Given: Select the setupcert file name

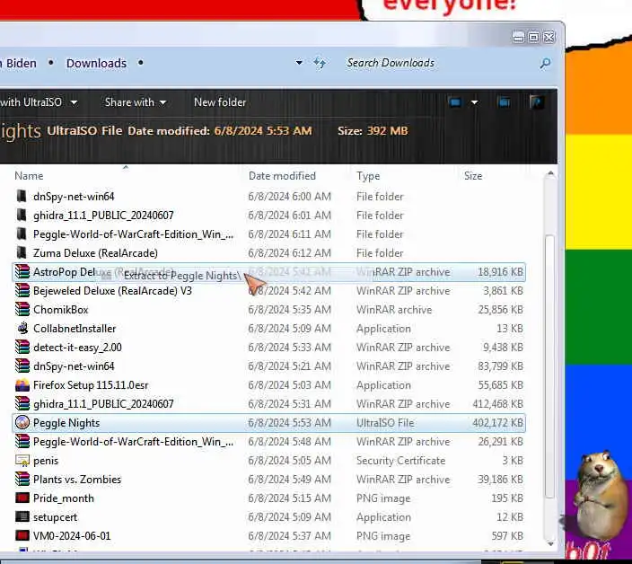Looking at the screenshot, I should pos(55,517).
